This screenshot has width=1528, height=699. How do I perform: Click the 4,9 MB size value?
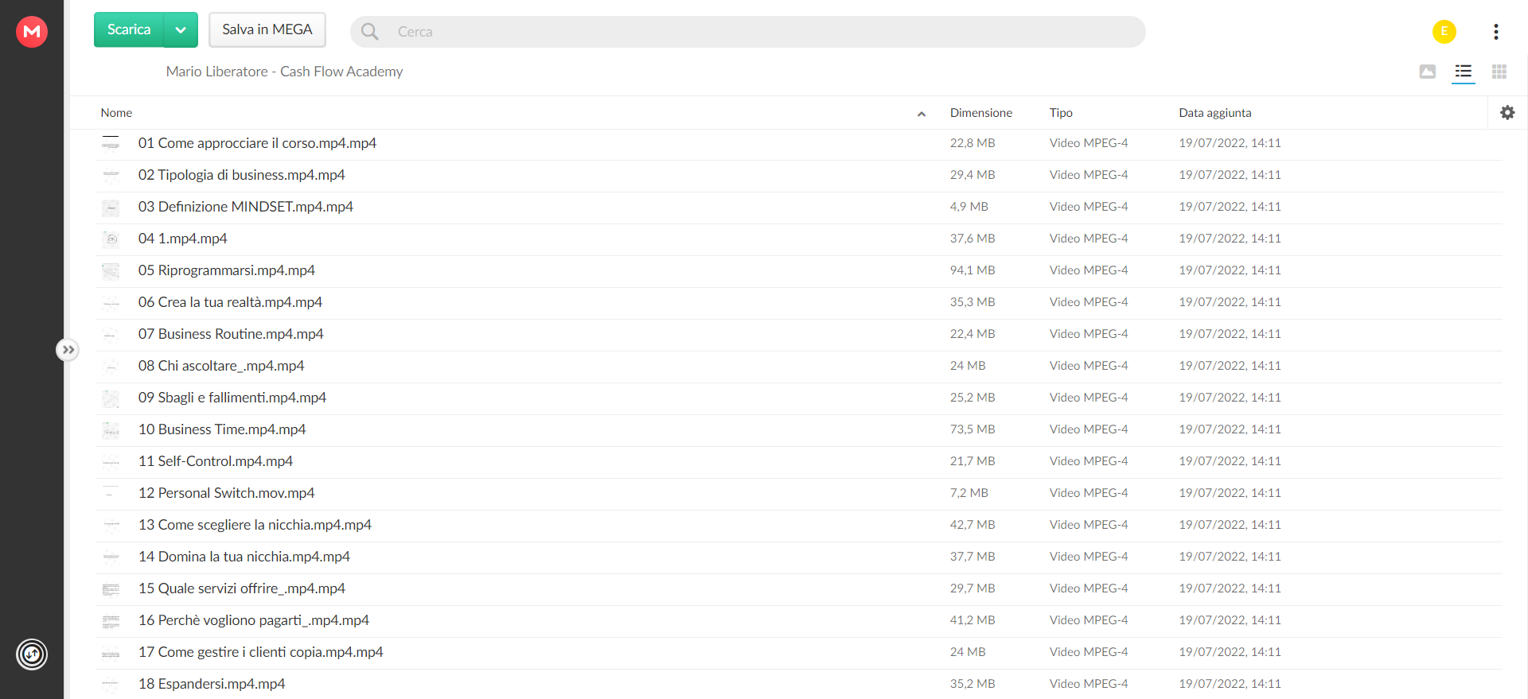[x=969, y=207]
